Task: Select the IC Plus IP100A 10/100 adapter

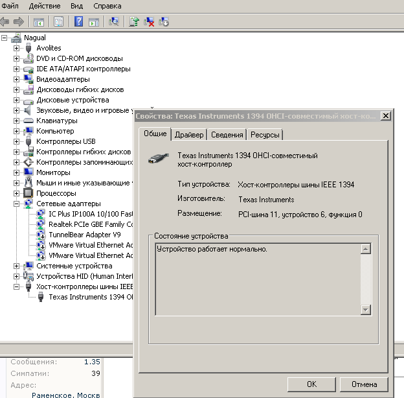Action: point(91,214)
